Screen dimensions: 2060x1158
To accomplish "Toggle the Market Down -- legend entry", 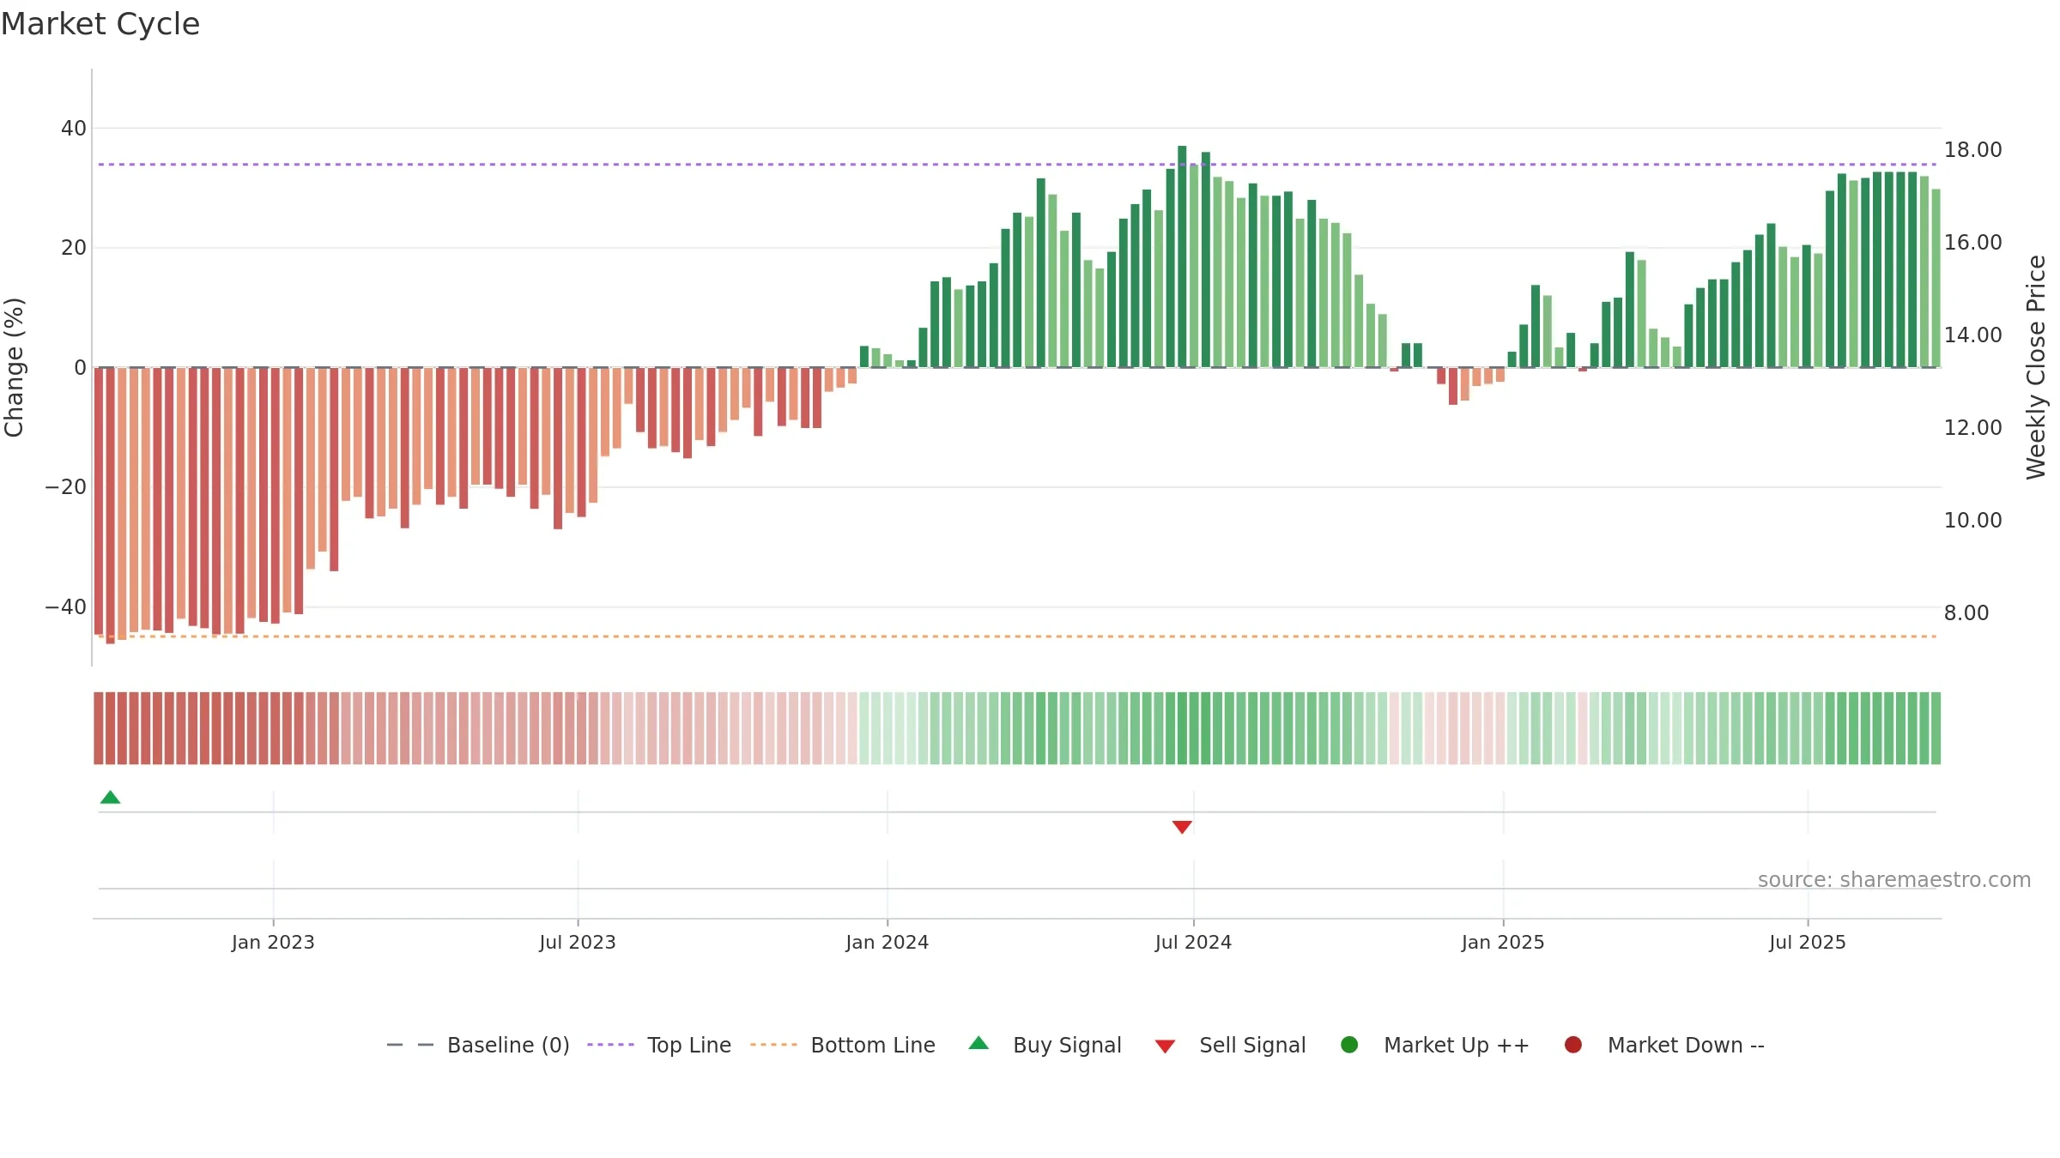I will click(x=1664, y=1045).
